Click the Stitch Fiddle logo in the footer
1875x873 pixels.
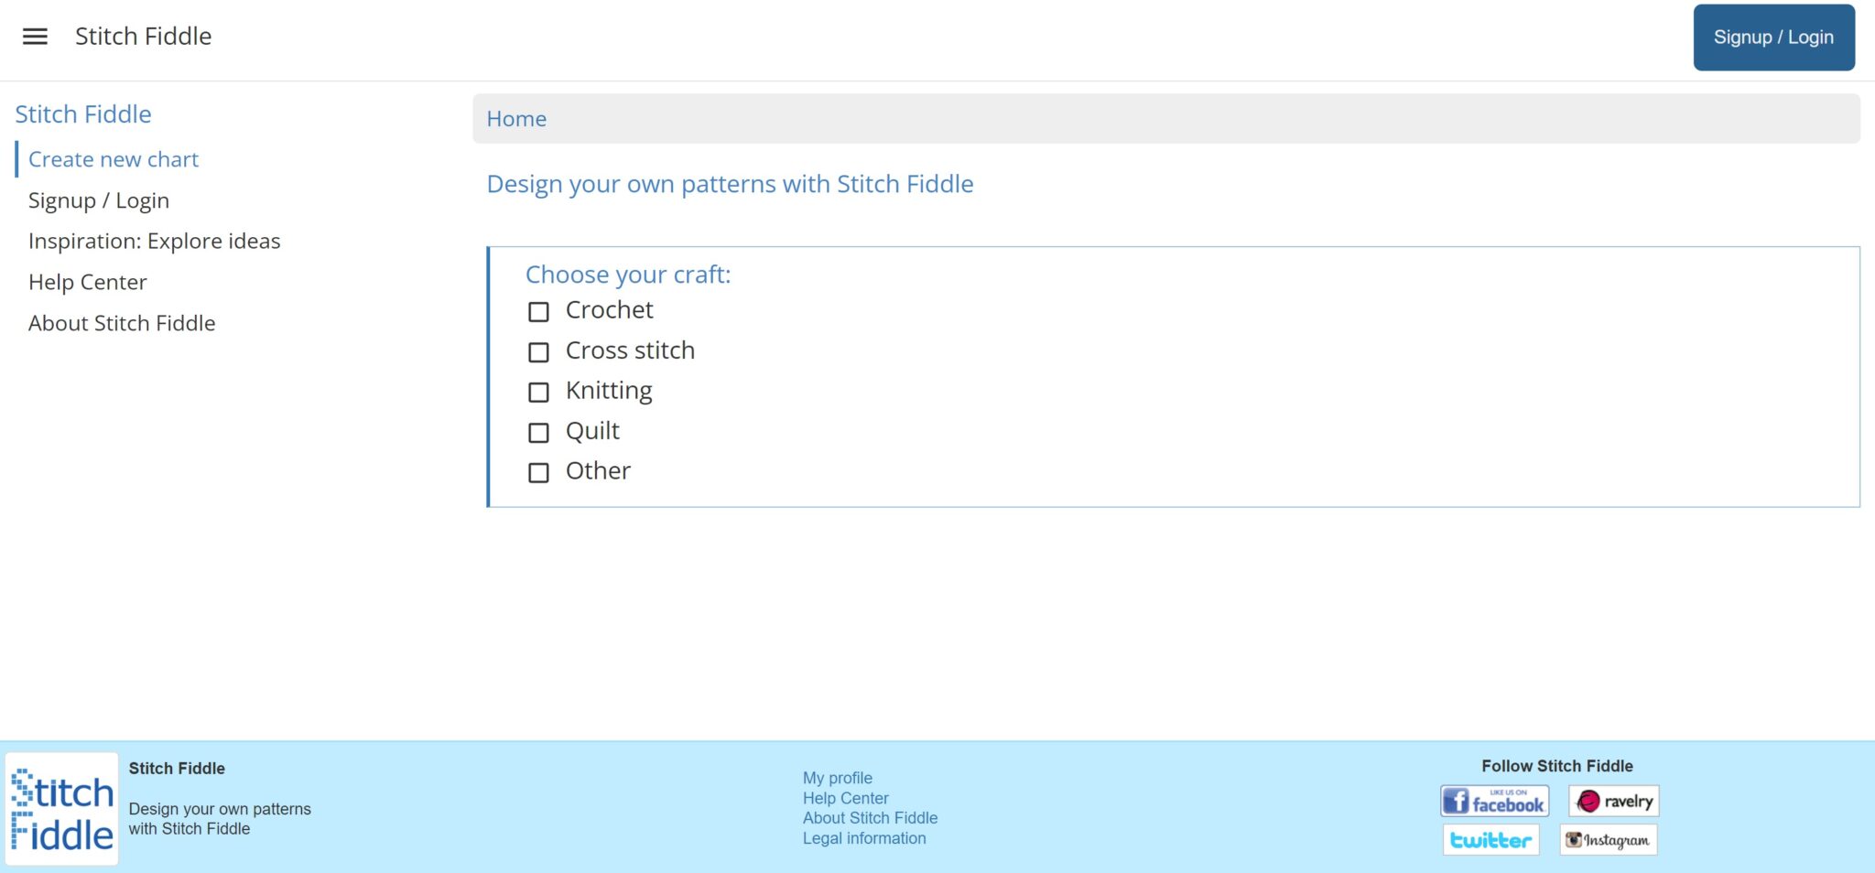click(61, 809)
